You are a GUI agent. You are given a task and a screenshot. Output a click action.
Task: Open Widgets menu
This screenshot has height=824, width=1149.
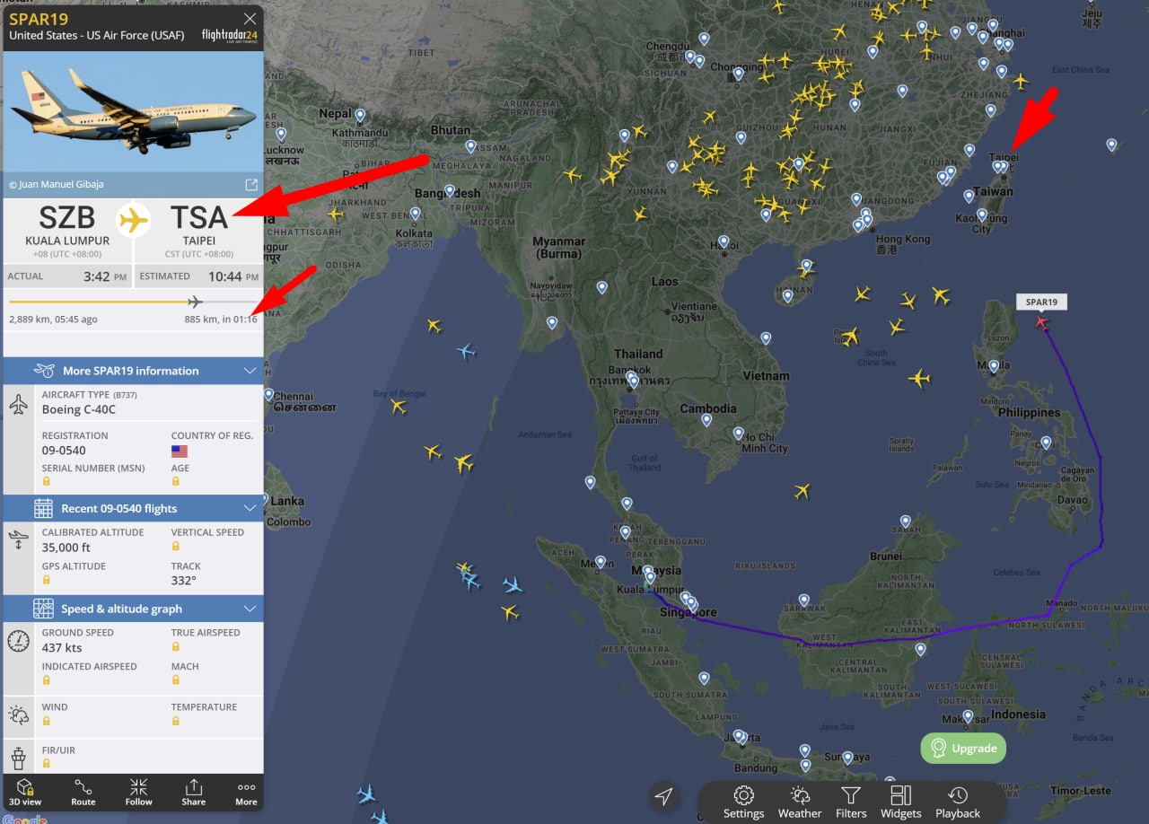[x=900, y=802]
